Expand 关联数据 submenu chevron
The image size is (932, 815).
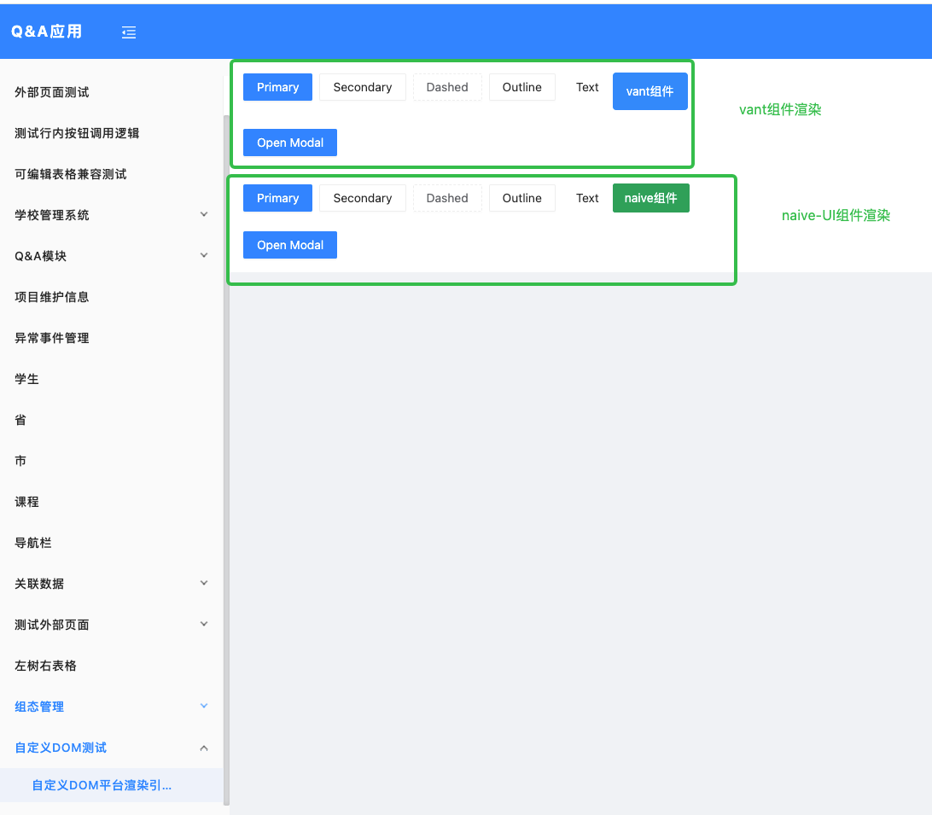click(x=204, y=583)
